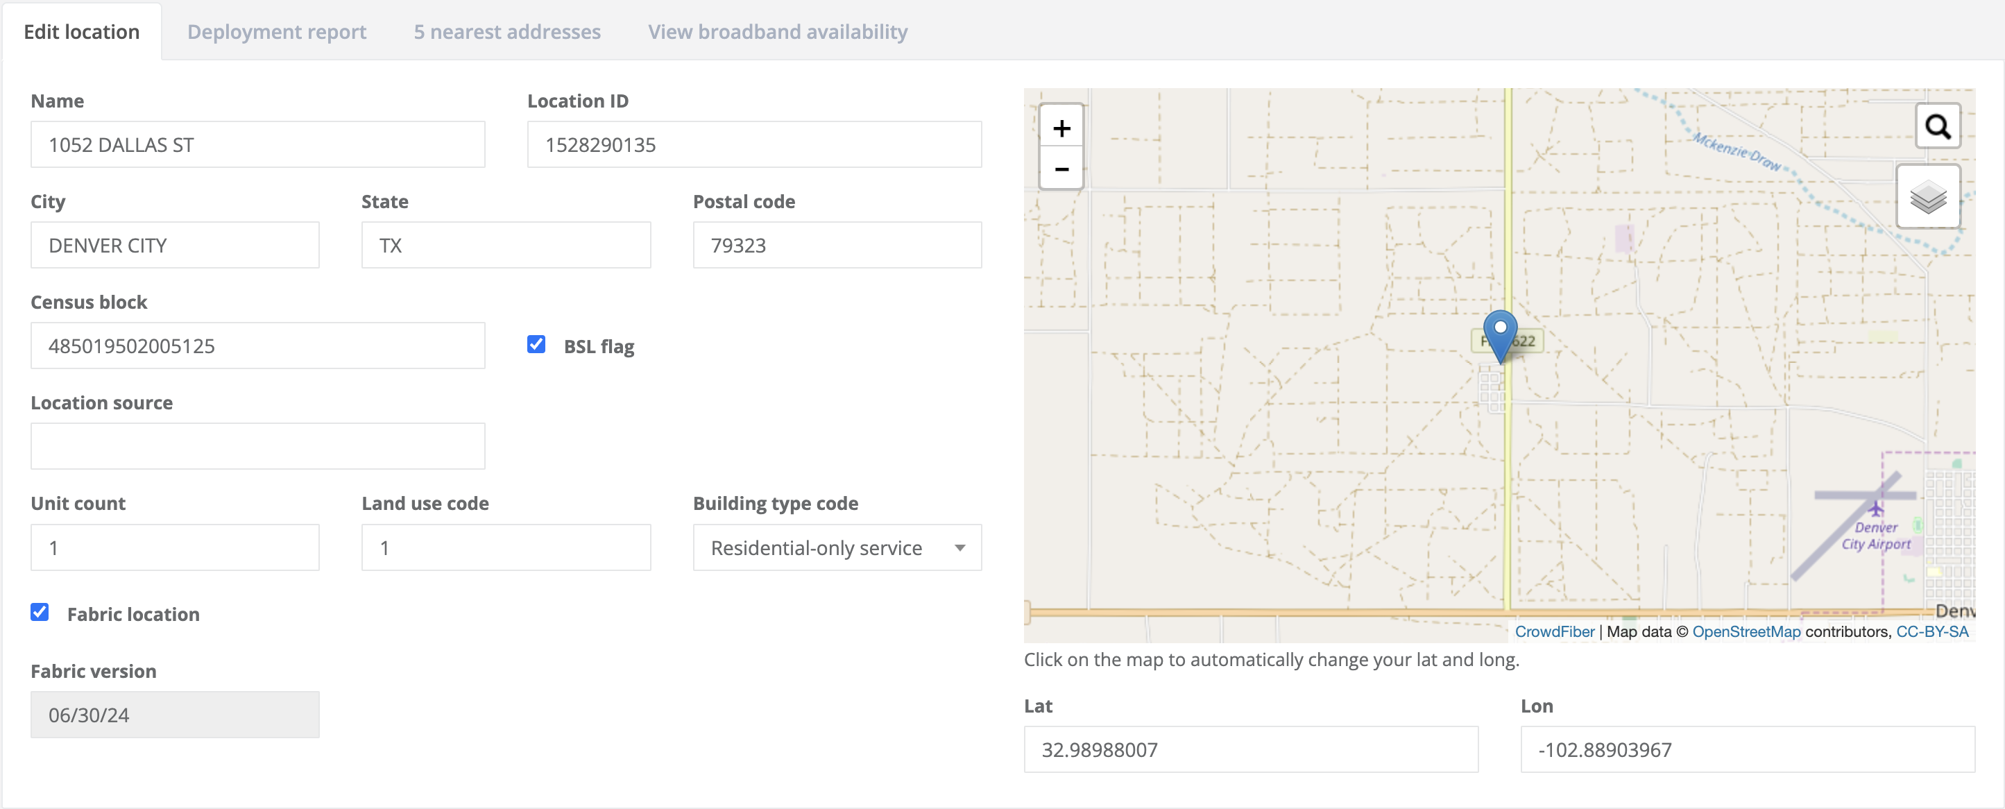Open the Building type code dropdown

(x=837, y=547)
